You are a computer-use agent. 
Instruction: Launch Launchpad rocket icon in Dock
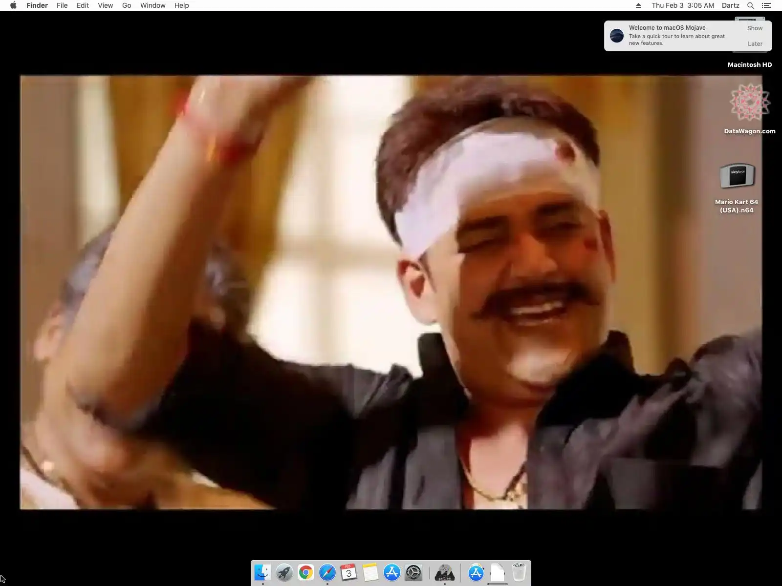[284, 572]
